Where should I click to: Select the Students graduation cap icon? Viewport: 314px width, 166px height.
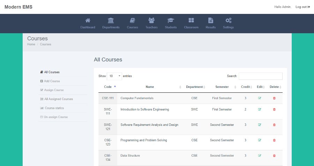coord(171,20)
